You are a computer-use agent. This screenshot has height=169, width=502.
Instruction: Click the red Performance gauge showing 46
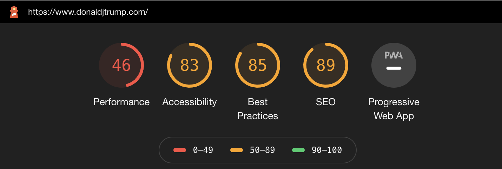(x=121, y=65)
